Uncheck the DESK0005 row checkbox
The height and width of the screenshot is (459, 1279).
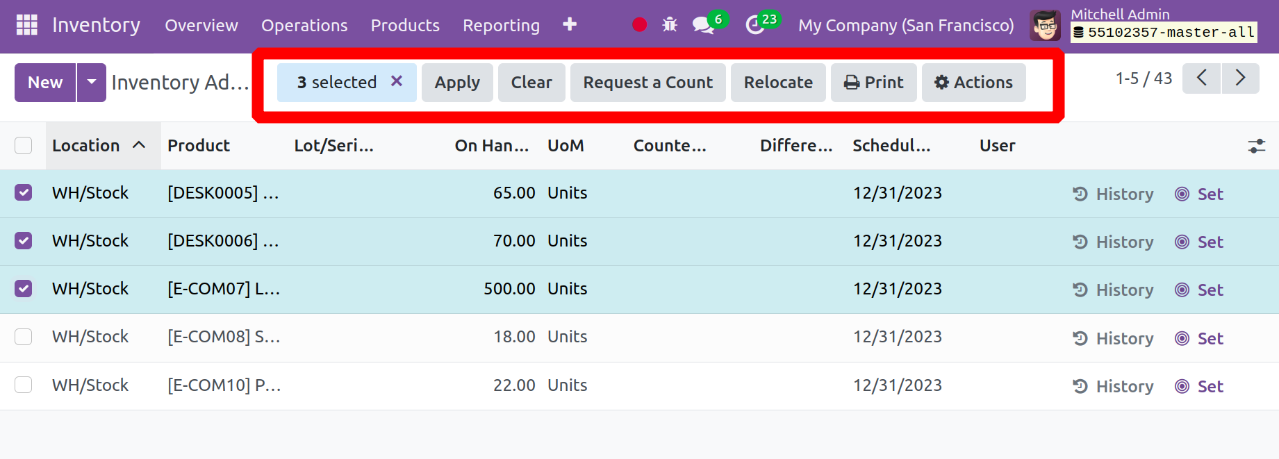[24, 193]
